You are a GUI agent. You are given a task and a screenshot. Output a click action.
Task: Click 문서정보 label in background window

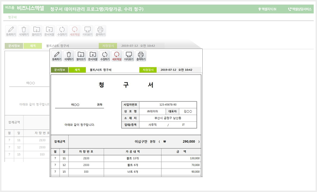[14, 46]
